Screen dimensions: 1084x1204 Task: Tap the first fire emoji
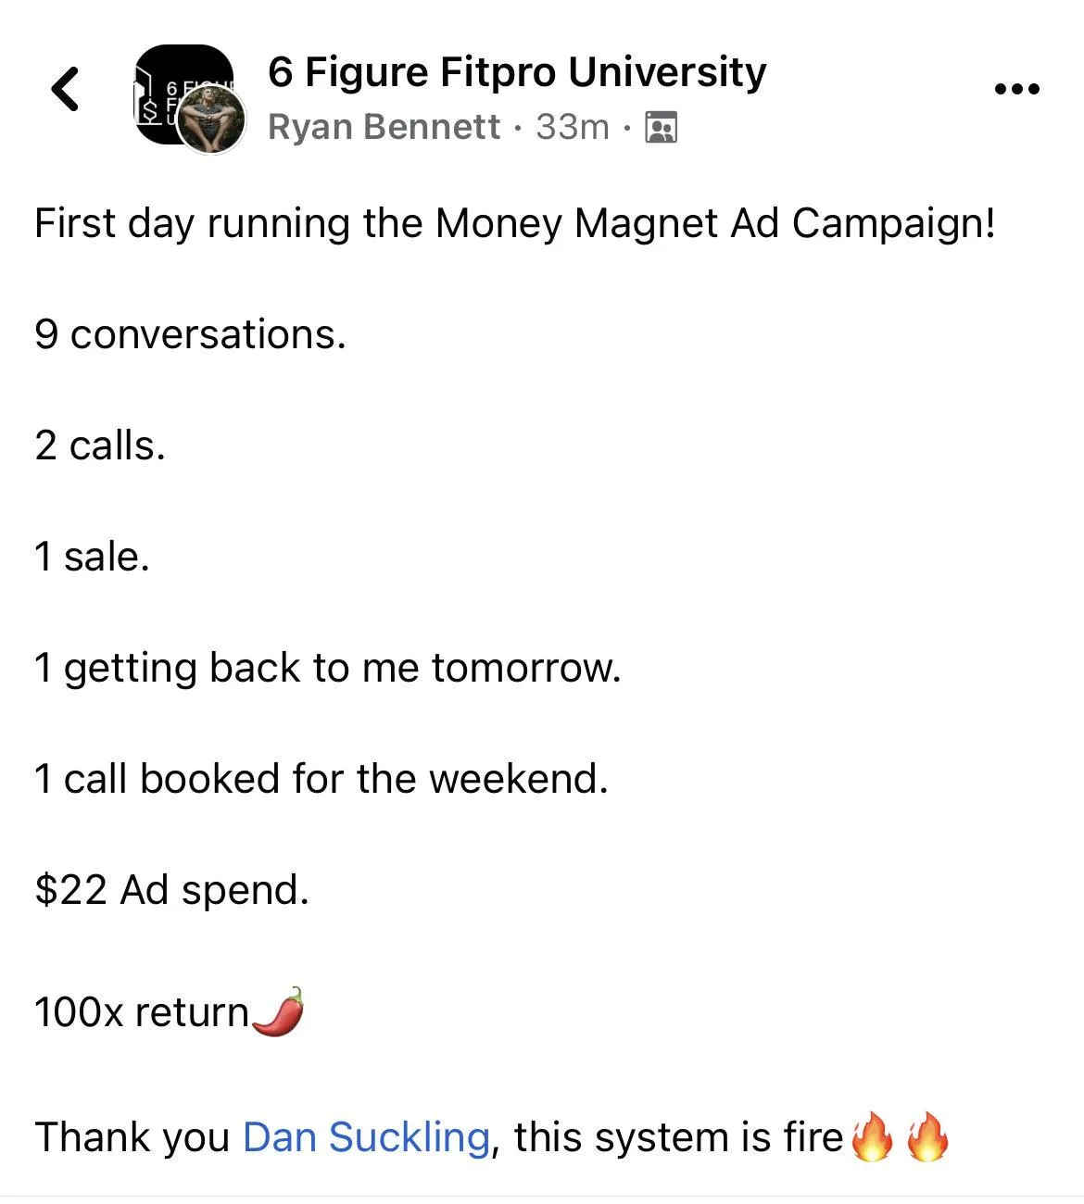click(872, 1137)
